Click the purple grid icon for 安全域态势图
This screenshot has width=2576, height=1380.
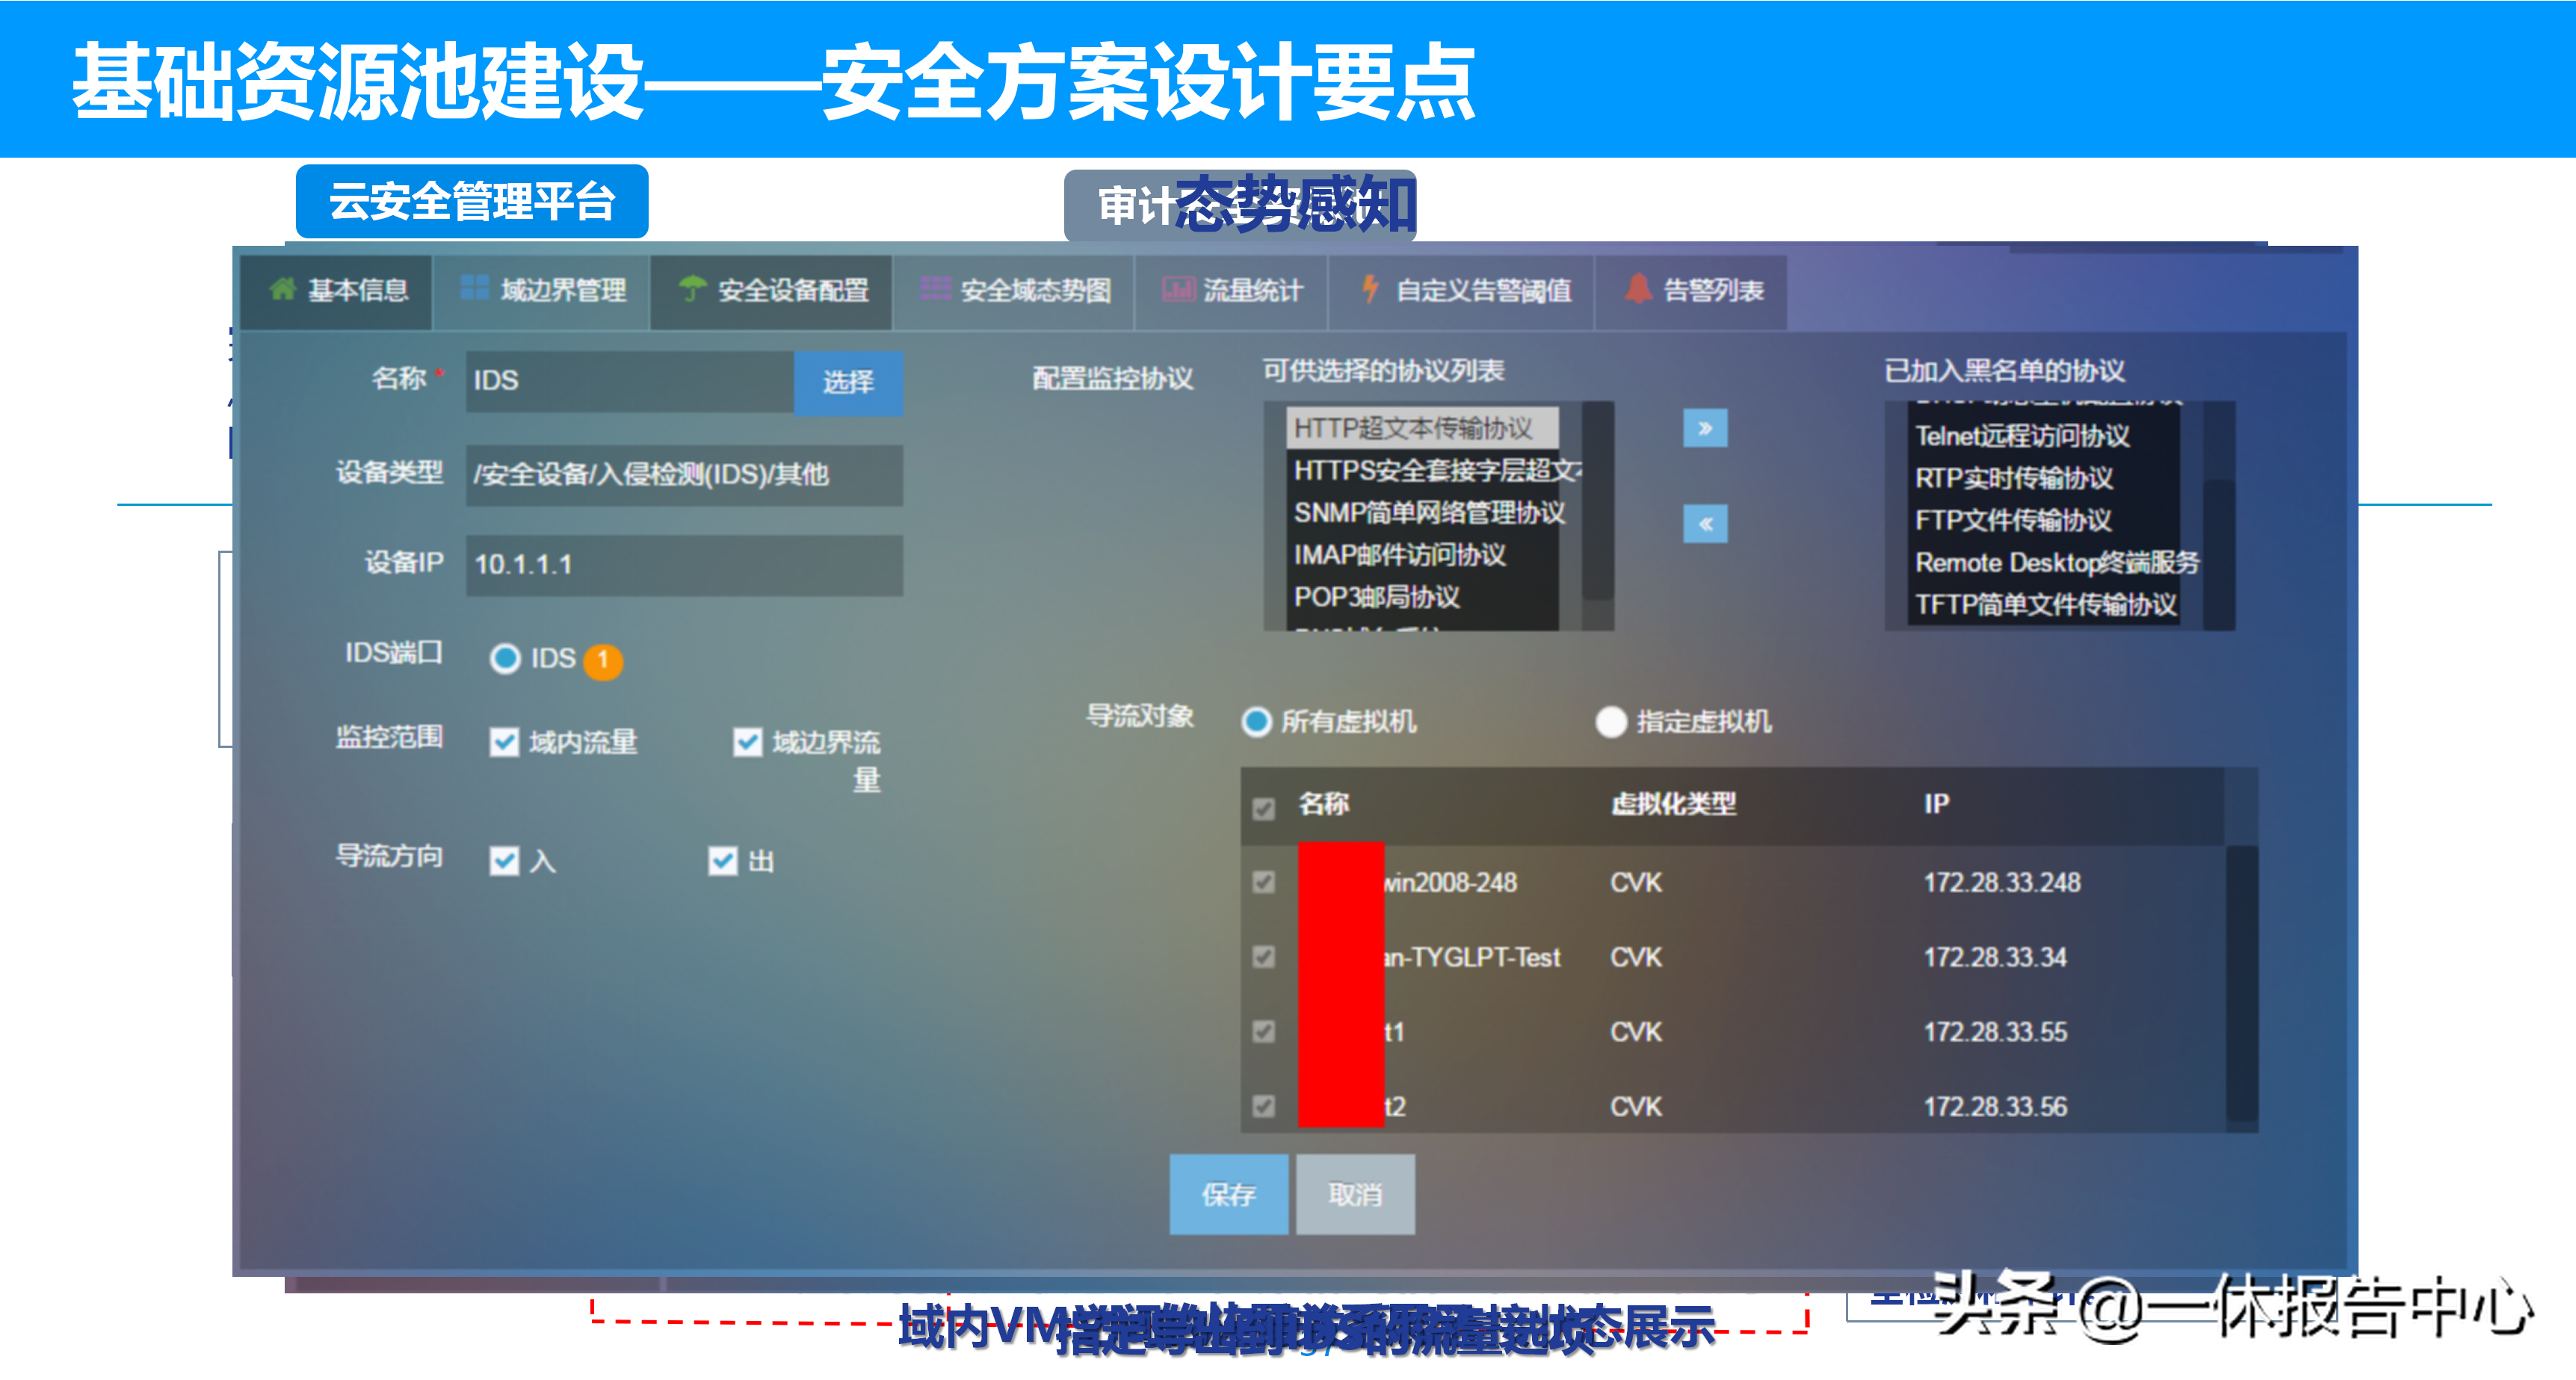pyautogui.click(x=935, y=289)
